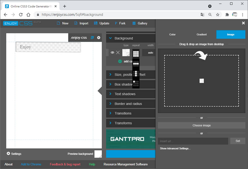Select repeat in both directions option
Image resolution: width=248 pixels, height=169 pixels.
coord(136,54)
